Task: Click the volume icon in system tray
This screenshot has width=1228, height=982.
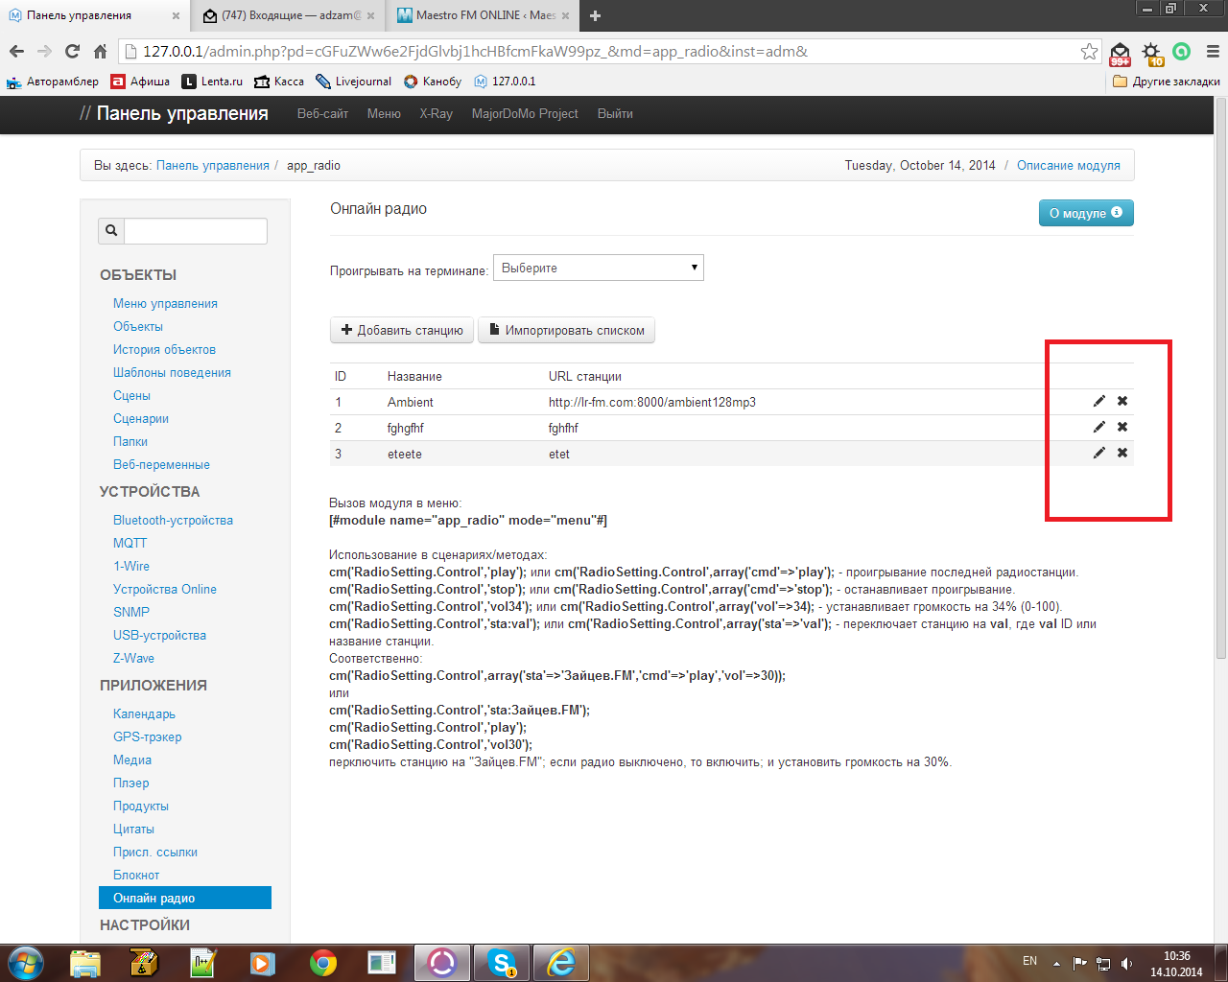Action: pyautogui.click(x=1126, y=963)
